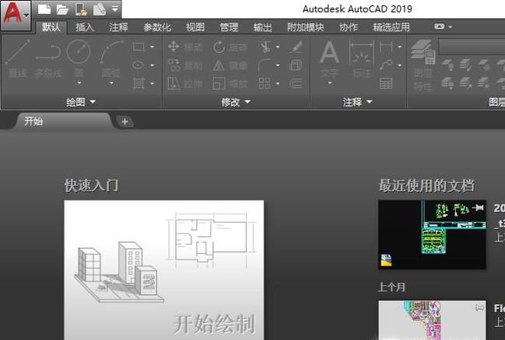Select the 圆弧 arc tool
505x340 pixels.
point(111,58)
